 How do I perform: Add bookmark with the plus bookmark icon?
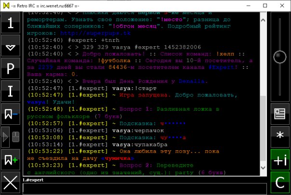[11, 160]
